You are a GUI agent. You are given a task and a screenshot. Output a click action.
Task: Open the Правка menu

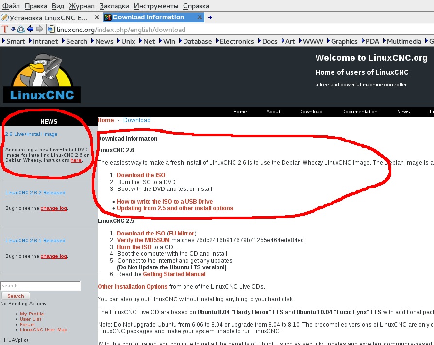coord(36,6)
